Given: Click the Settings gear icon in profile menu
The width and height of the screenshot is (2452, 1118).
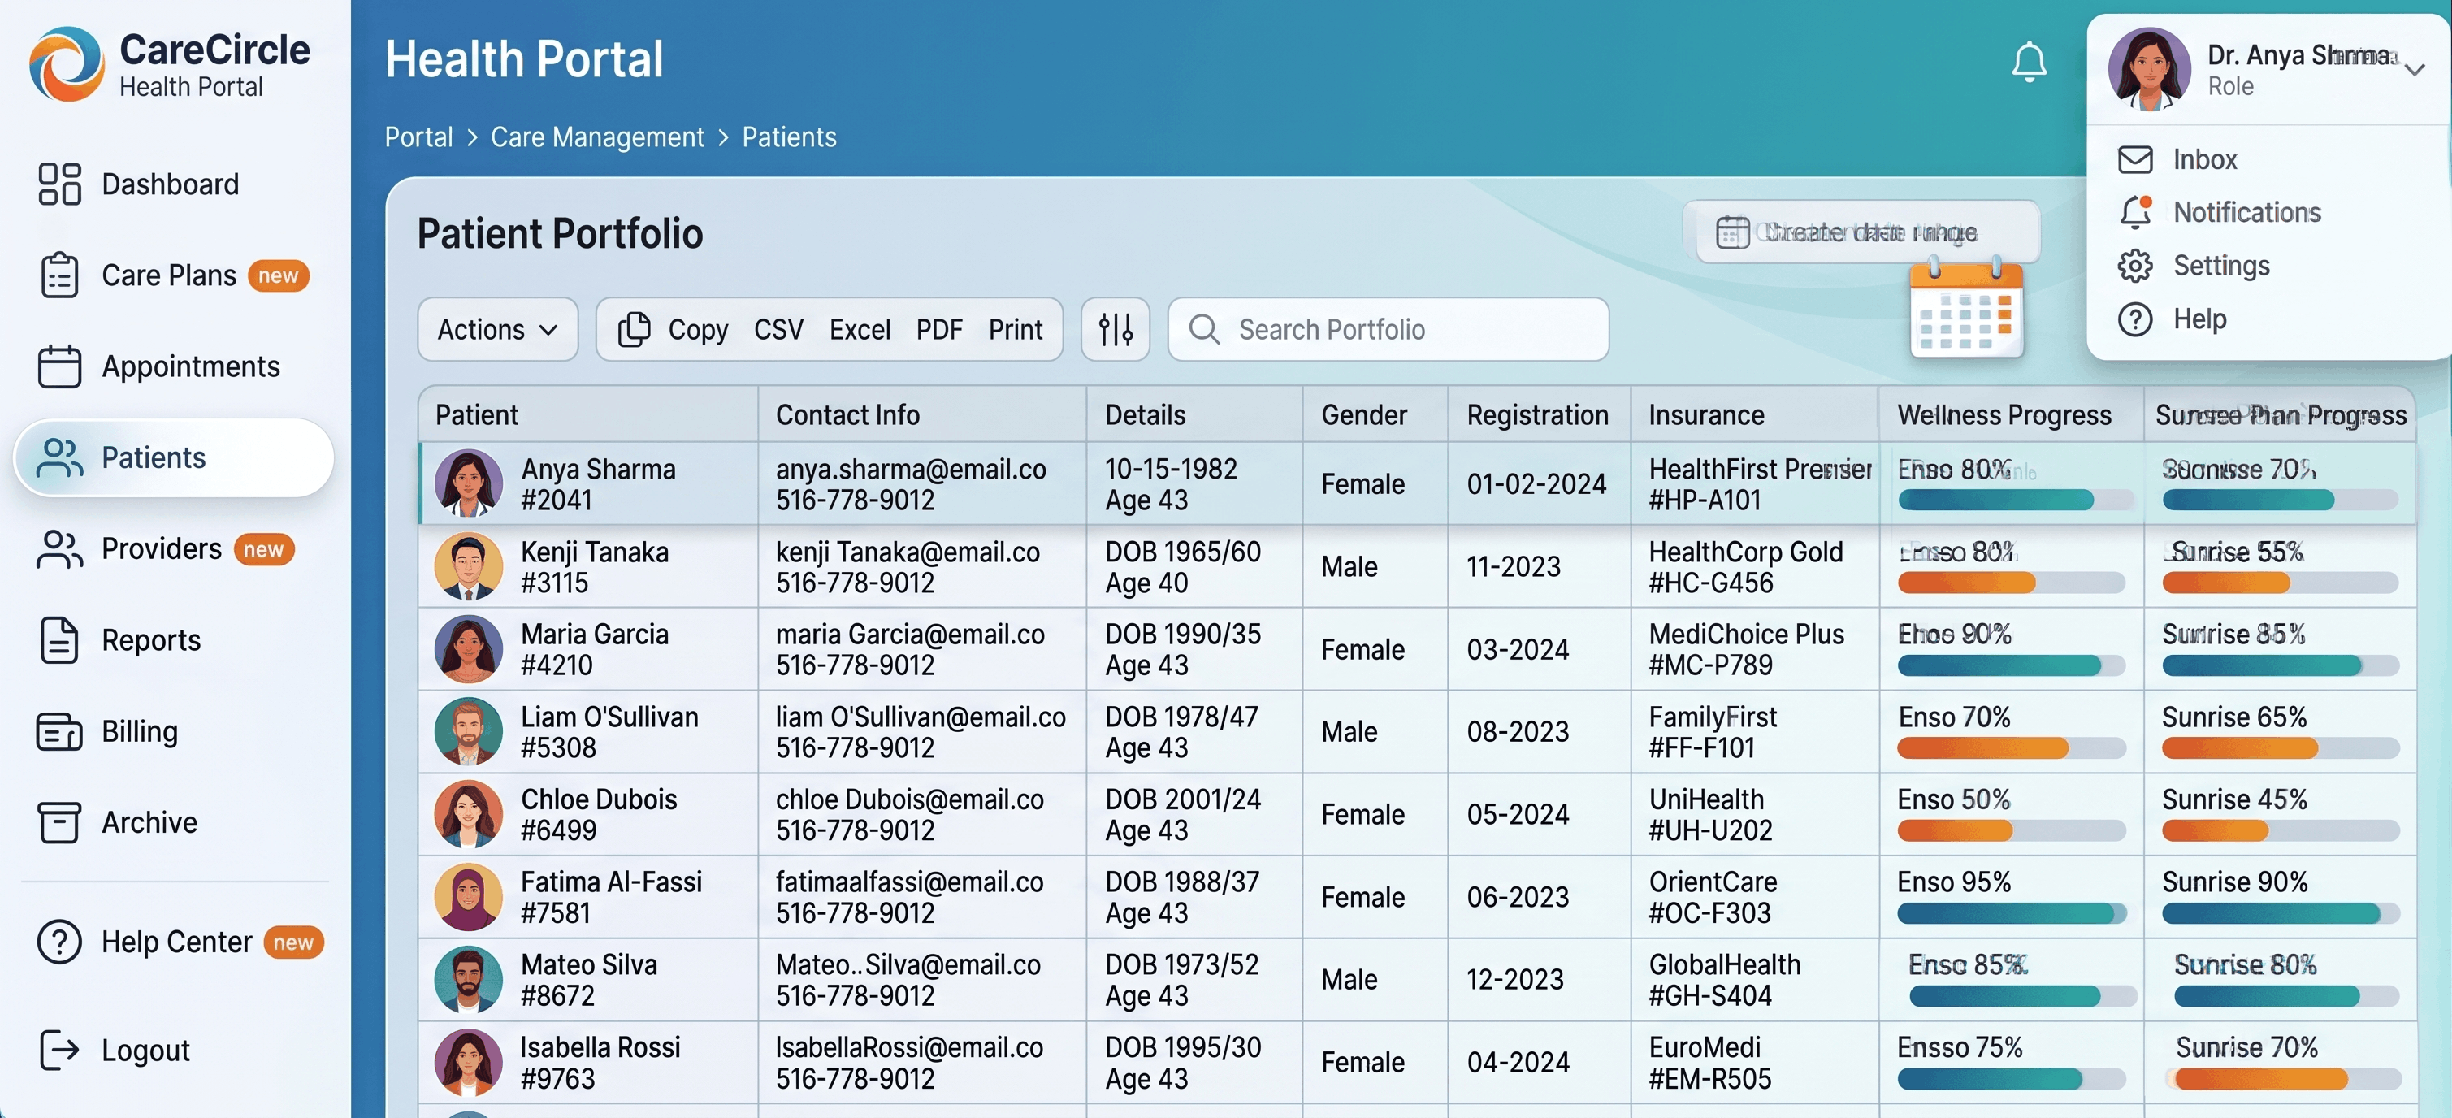Looking at the screenshot, I should 2136,266.
